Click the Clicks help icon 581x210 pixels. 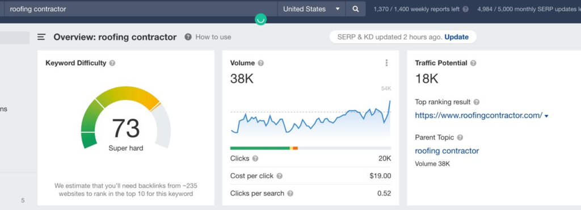[x=255, y=158]
